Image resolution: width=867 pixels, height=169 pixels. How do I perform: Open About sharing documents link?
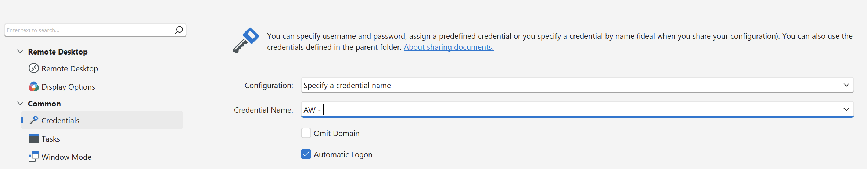(449, 47)
